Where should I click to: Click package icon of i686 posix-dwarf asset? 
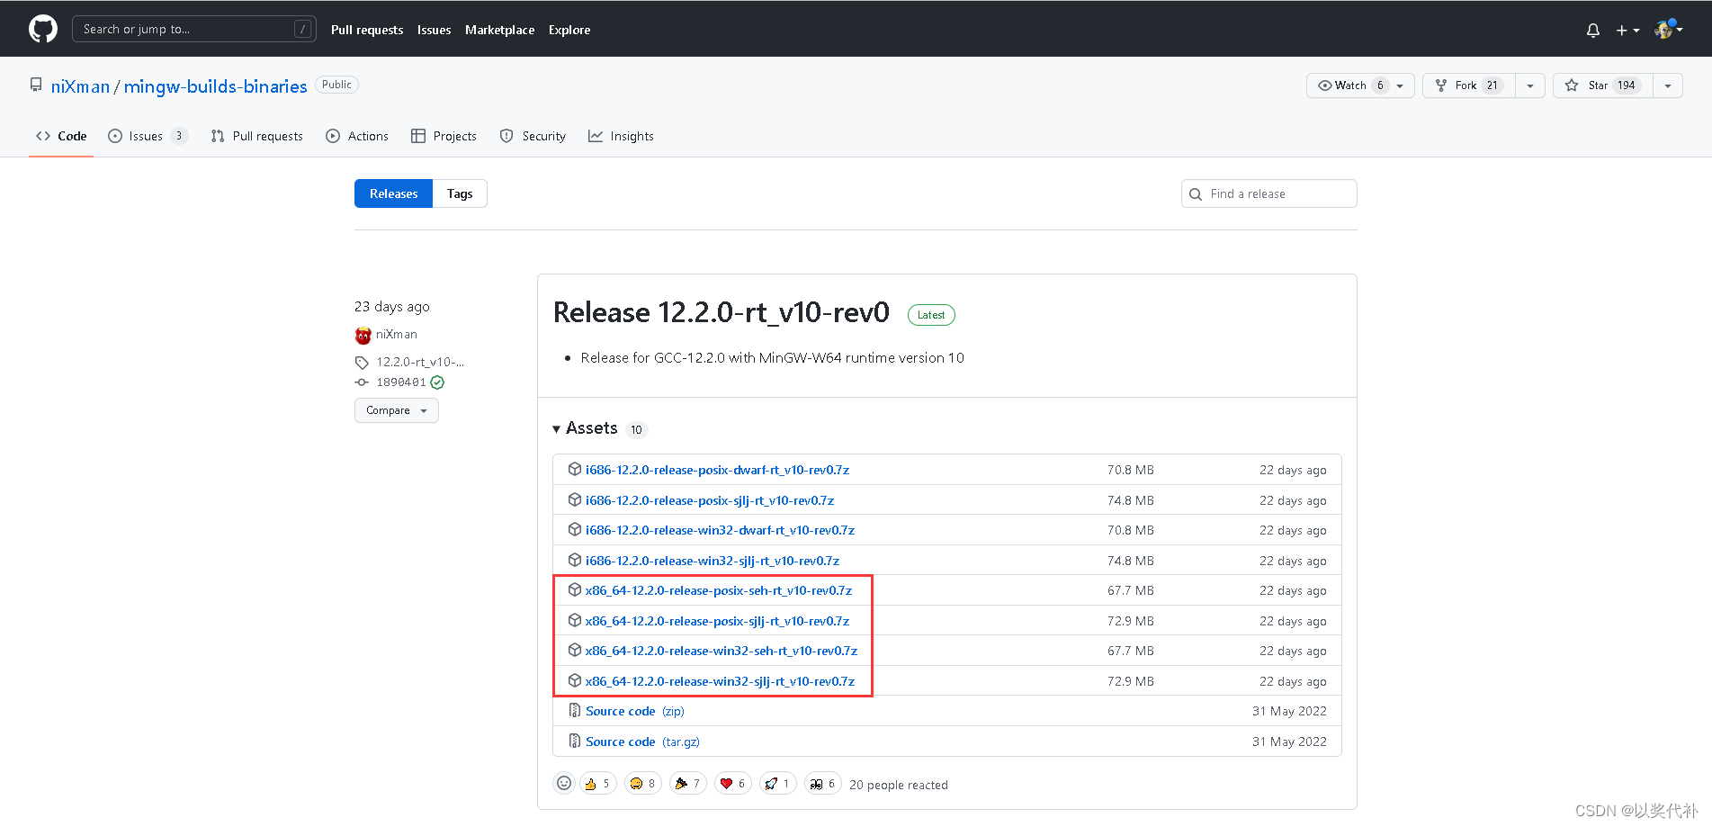[575, 469]
